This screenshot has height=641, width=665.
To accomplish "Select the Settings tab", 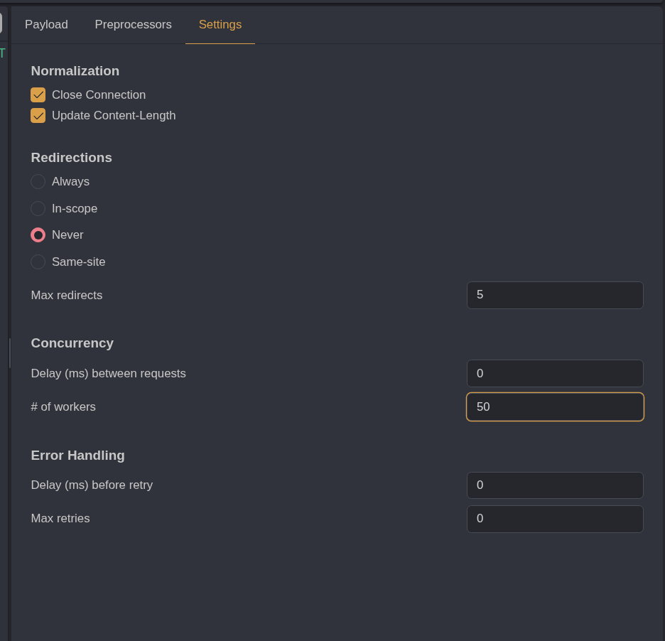I will (220, 25).
